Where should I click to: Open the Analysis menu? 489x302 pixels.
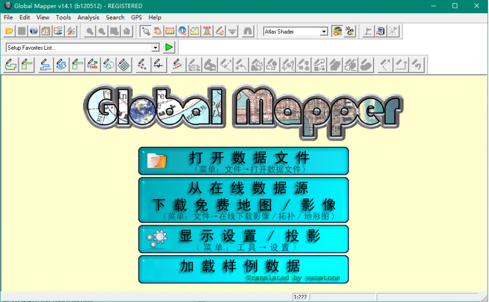(x=88, y=17)
